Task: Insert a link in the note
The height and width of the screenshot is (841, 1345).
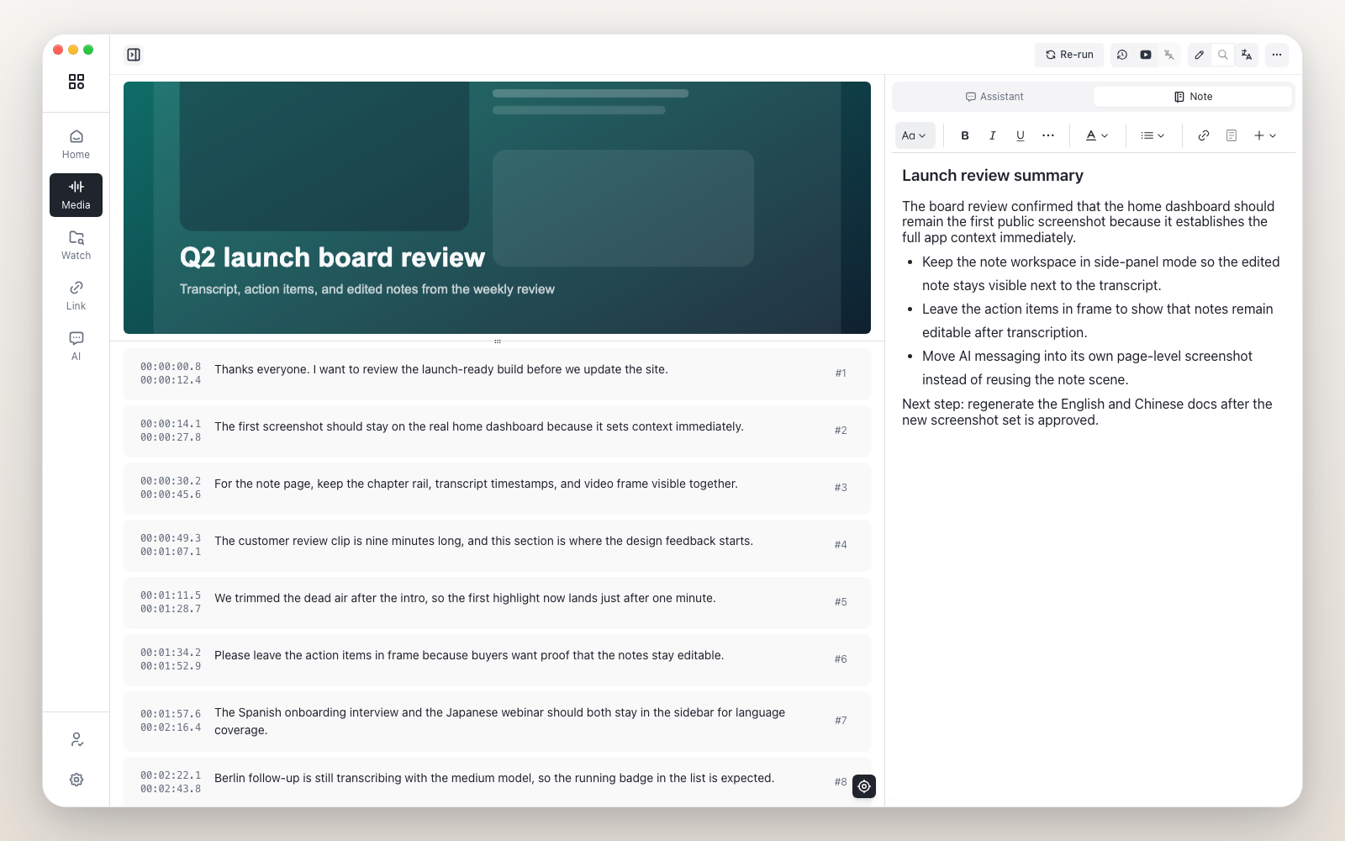Action: tap(1204, 135)
